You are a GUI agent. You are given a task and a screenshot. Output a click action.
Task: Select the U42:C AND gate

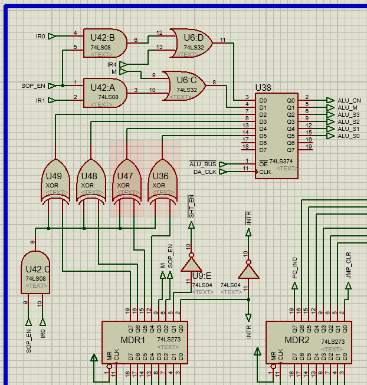pyautogui.click(x=35, y=272)
